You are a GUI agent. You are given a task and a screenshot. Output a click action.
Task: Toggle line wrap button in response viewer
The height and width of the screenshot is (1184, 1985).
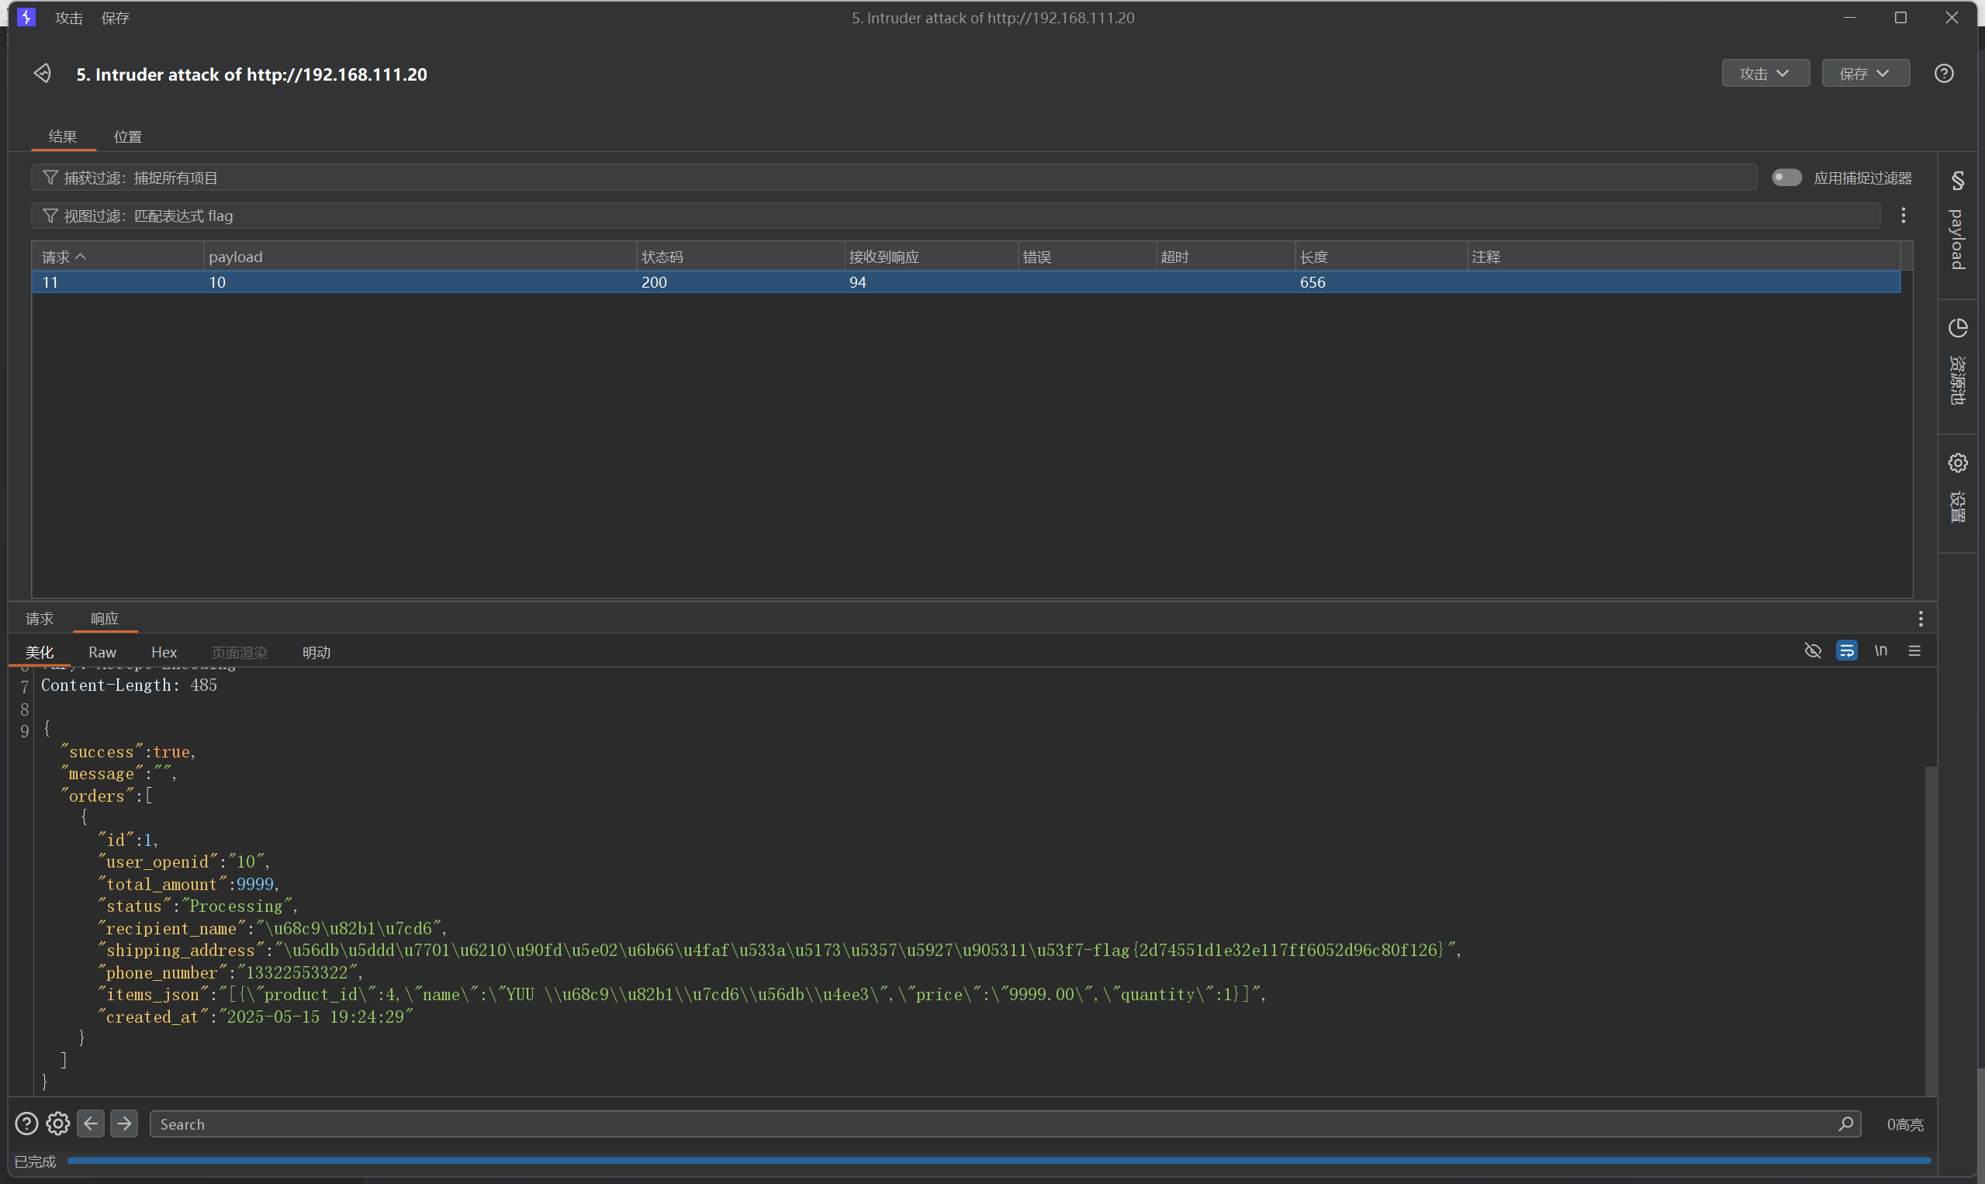1846,651
